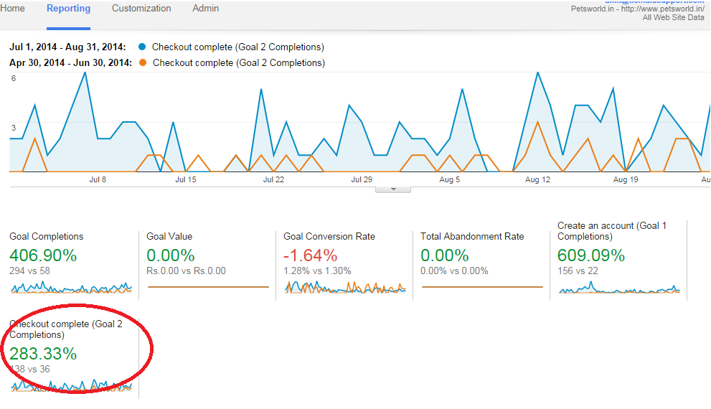Click the Aug 12 axis label

click(x=537, y=179)
